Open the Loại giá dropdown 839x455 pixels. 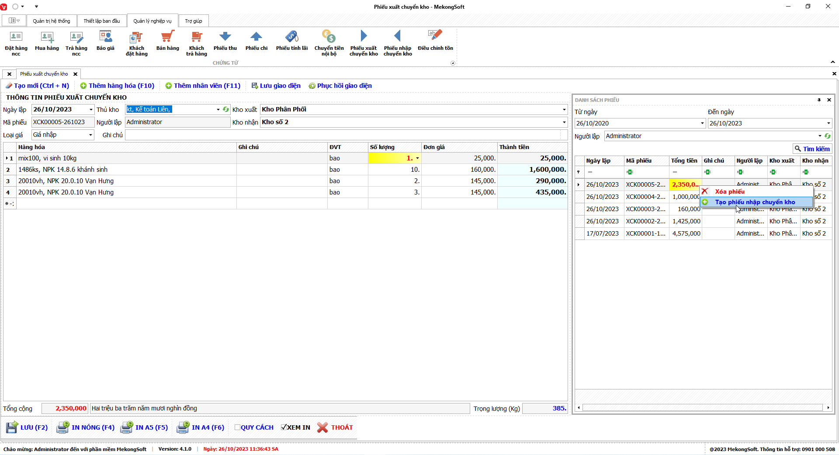pyautogui.click(x=90, y=135)
